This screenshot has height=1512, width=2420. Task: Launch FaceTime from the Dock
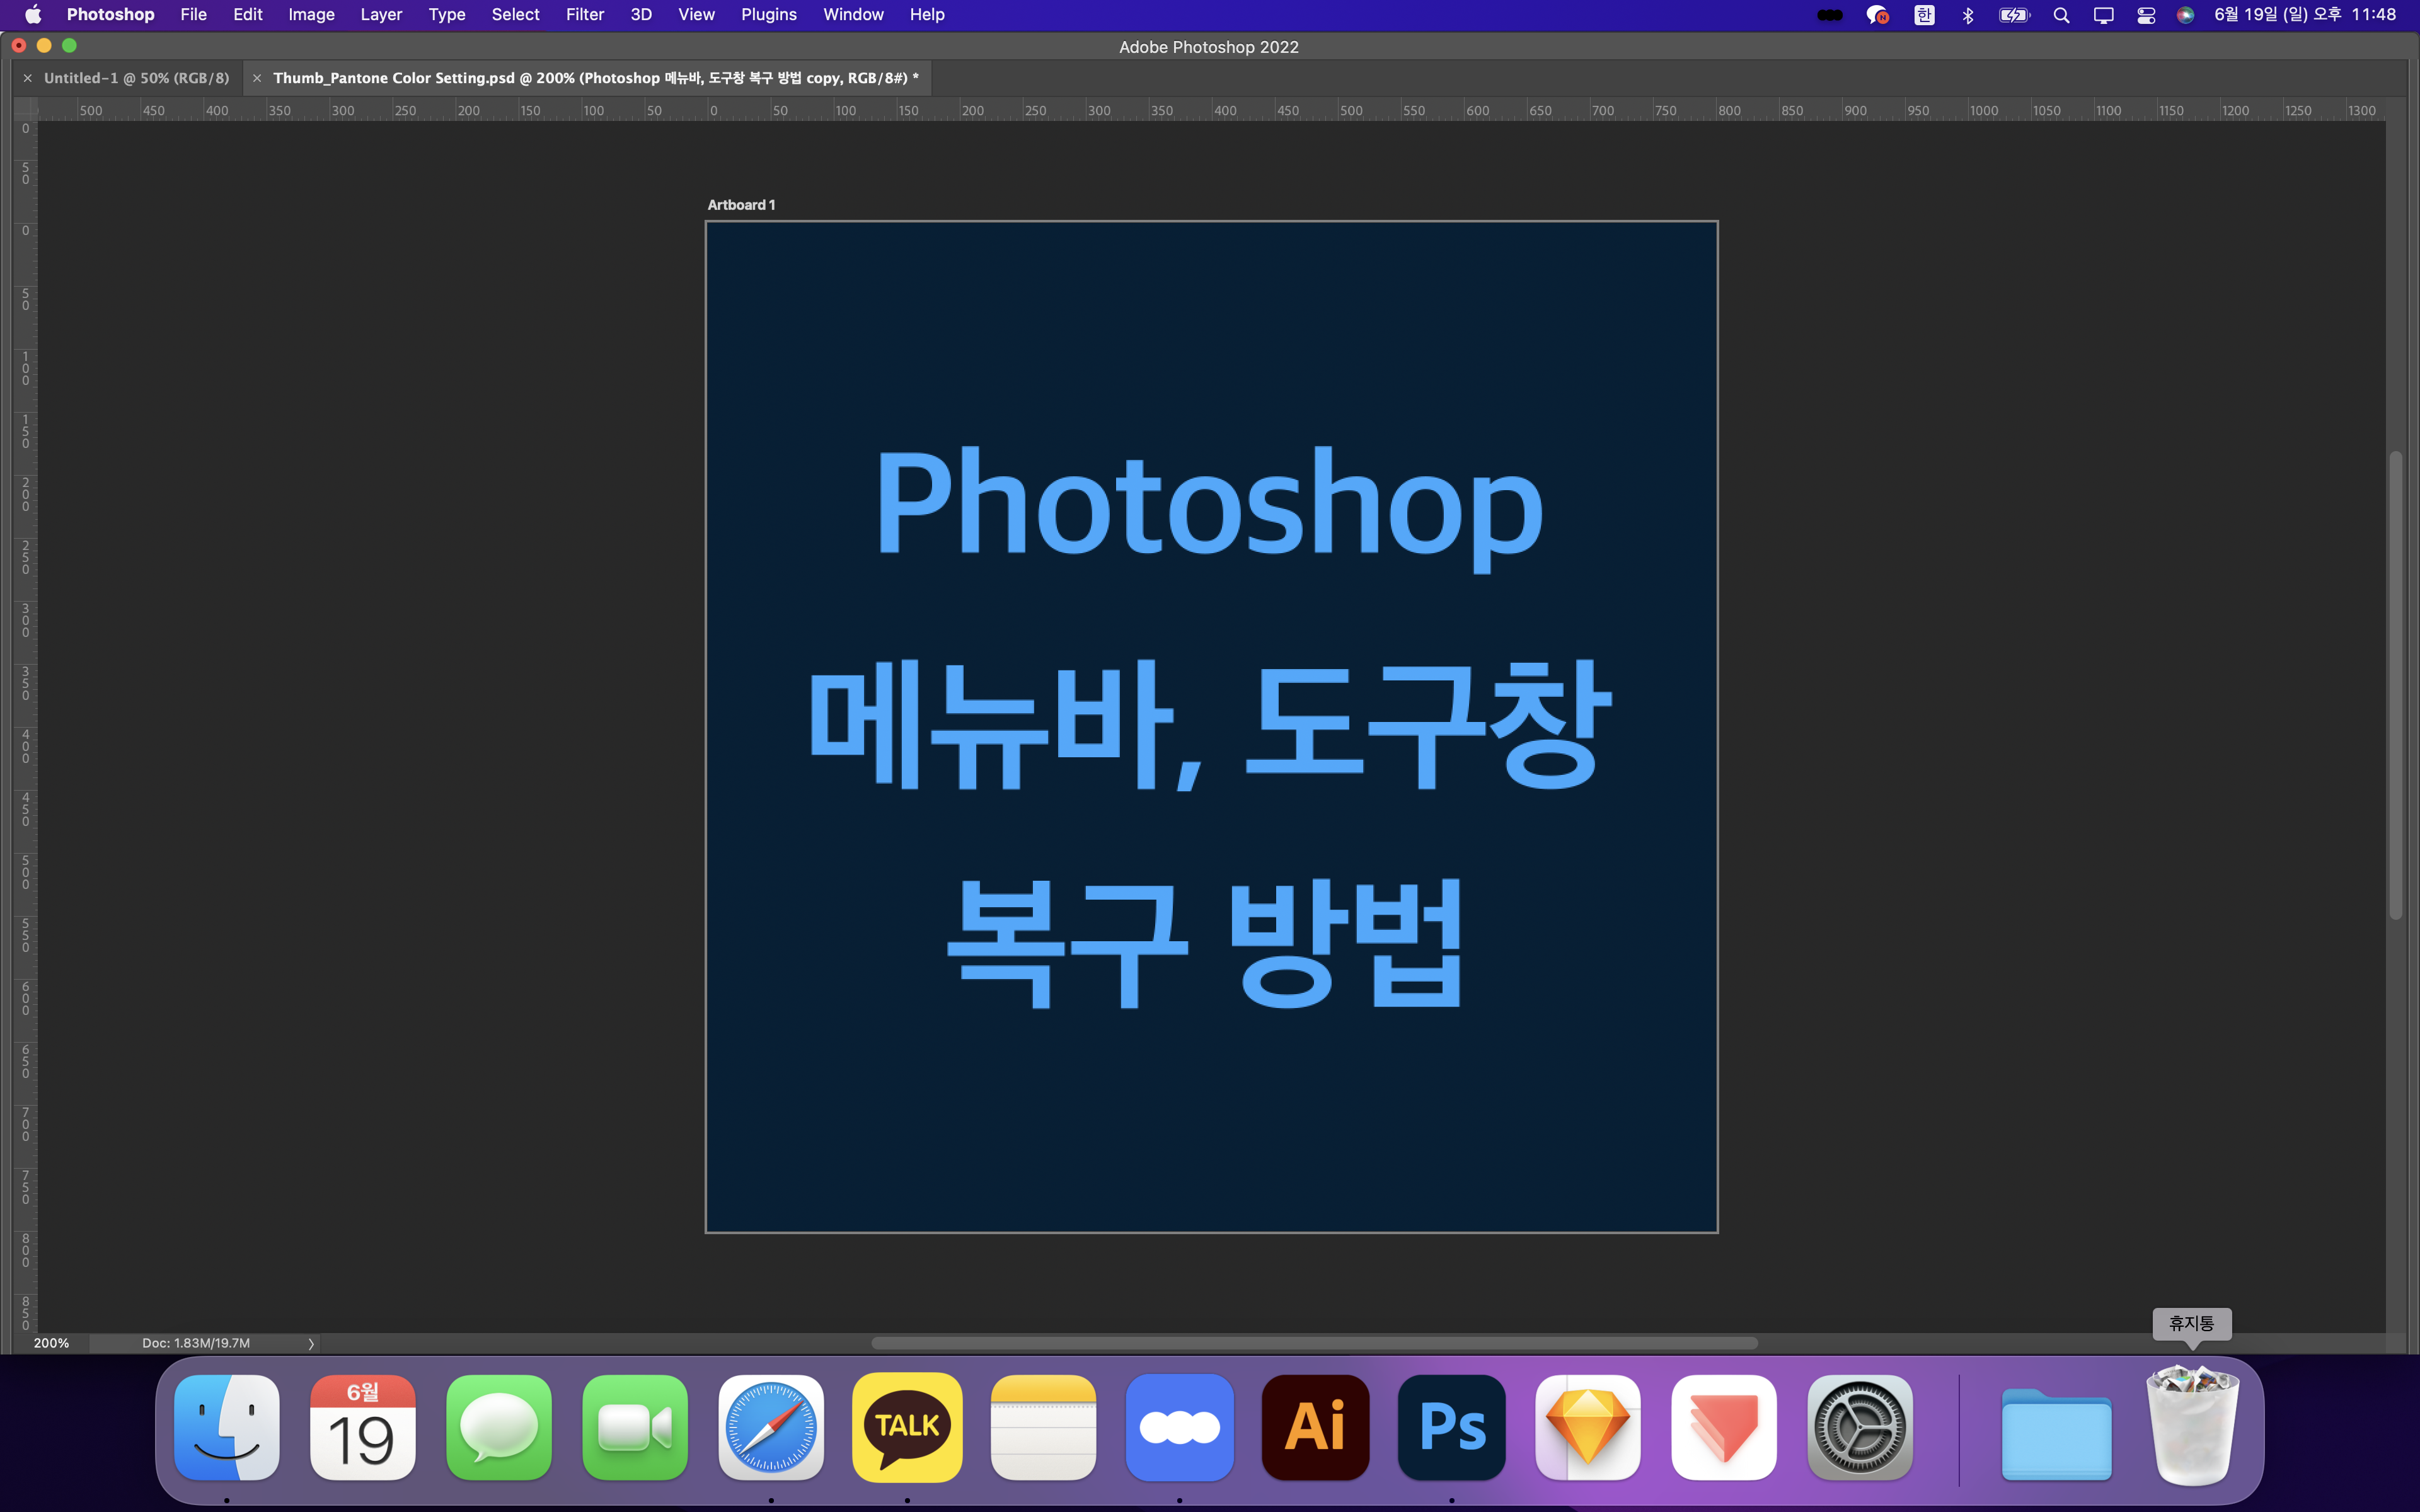(635, 1427)
